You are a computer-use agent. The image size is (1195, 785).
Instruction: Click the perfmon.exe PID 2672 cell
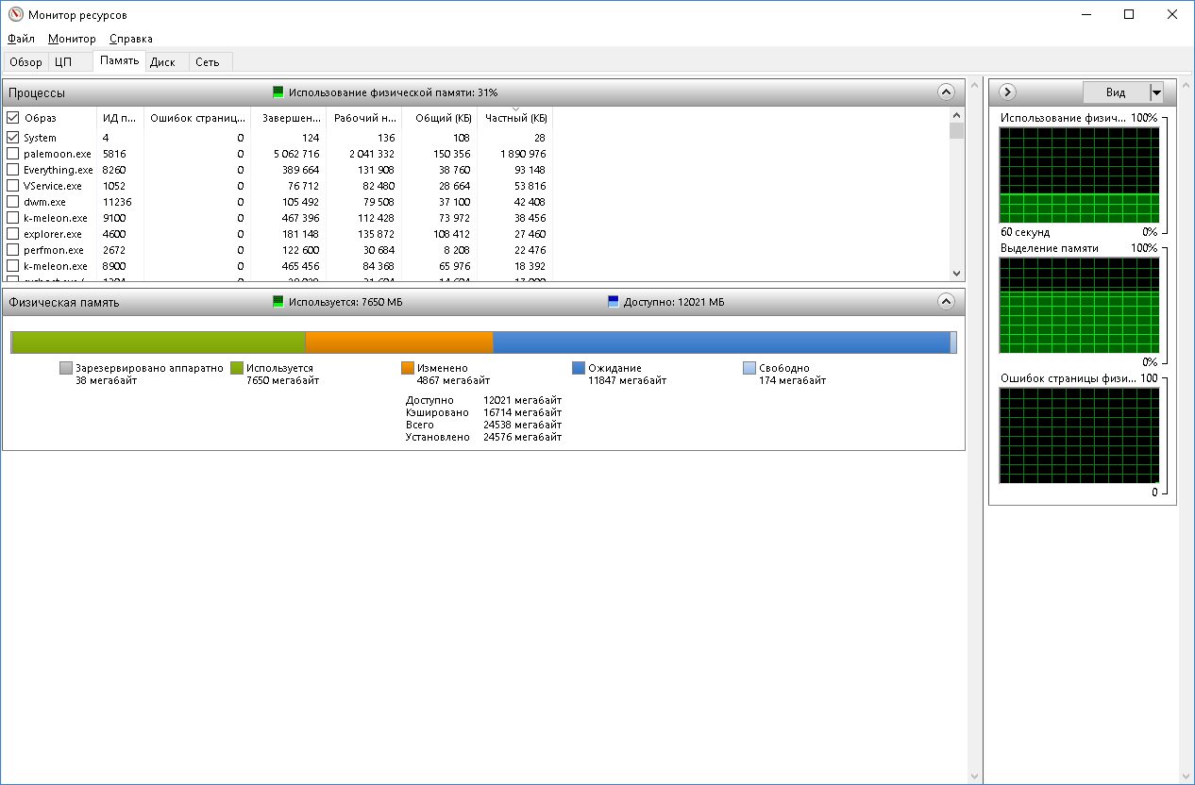tap(114, 250)
